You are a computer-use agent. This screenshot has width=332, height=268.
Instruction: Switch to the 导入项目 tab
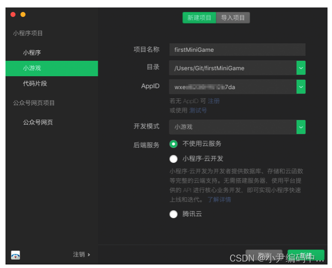click(233, 18)
